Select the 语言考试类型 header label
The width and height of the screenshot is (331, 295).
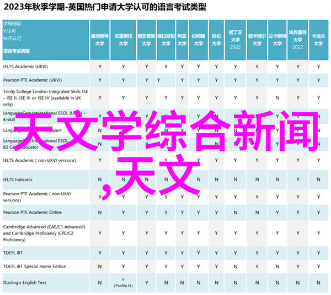click(17, 51)
